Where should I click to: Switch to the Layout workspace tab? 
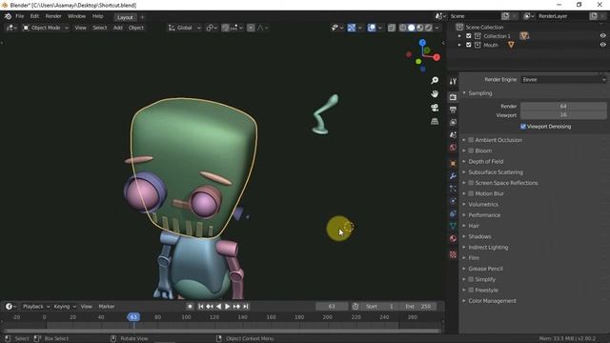(125, 17)
